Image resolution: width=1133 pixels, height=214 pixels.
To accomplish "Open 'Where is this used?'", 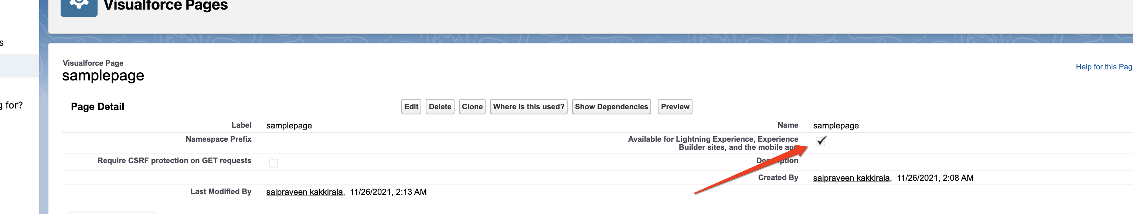I will tap(528, 107).
